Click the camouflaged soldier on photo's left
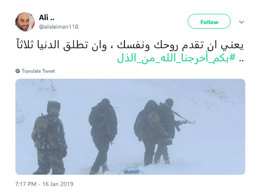259x193 pixels. [49, 137]
